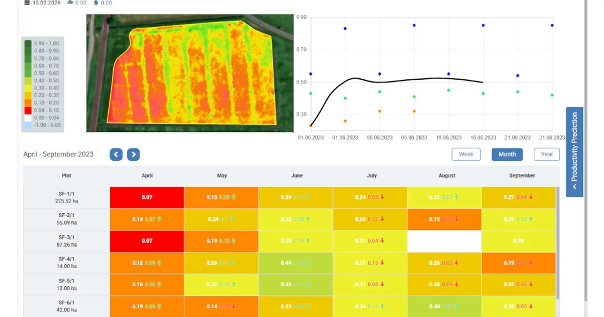Click the 0.90 - 1.00 dark green legend swatch

coord(28,44)
